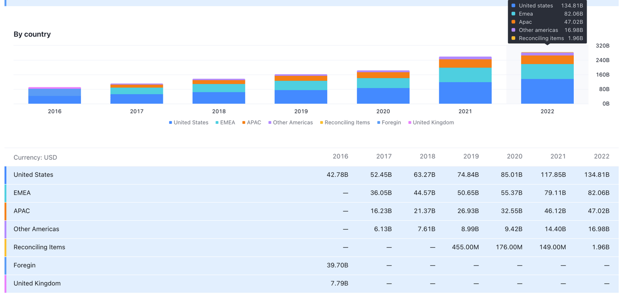Image resolution: width=625 pixels, height=302 pixels.
Task: Select EMEA segment of 2021 bar
Action: pos(465,75)
